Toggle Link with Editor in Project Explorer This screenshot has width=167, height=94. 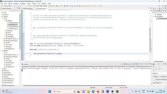coord(13,11)
